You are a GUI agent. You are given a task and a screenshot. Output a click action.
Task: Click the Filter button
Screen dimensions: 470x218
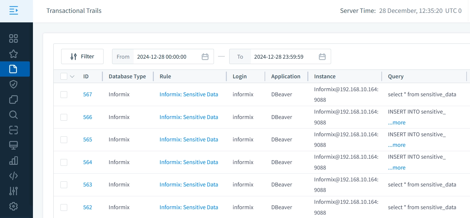(x=82, y=57)
